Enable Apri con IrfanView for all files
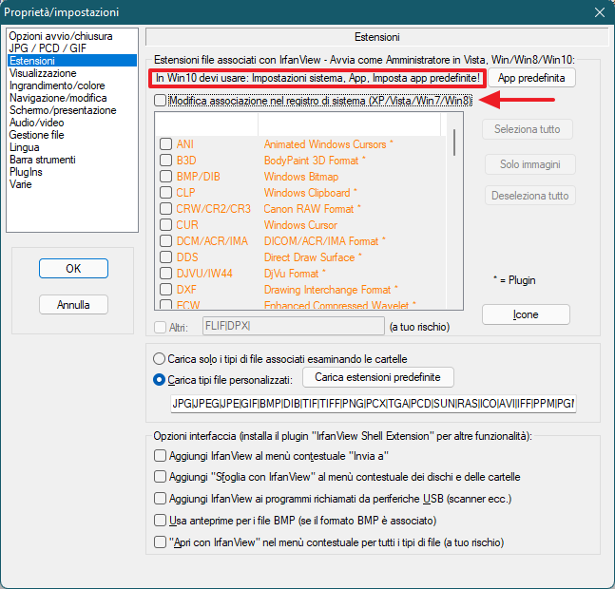Viewport: 615px width, 589px height. pos(160,542)
